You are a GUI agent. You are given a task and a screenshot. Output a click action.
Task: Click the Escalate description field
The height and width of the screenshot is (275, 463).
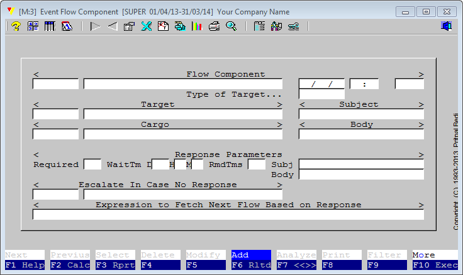(183, 195)
